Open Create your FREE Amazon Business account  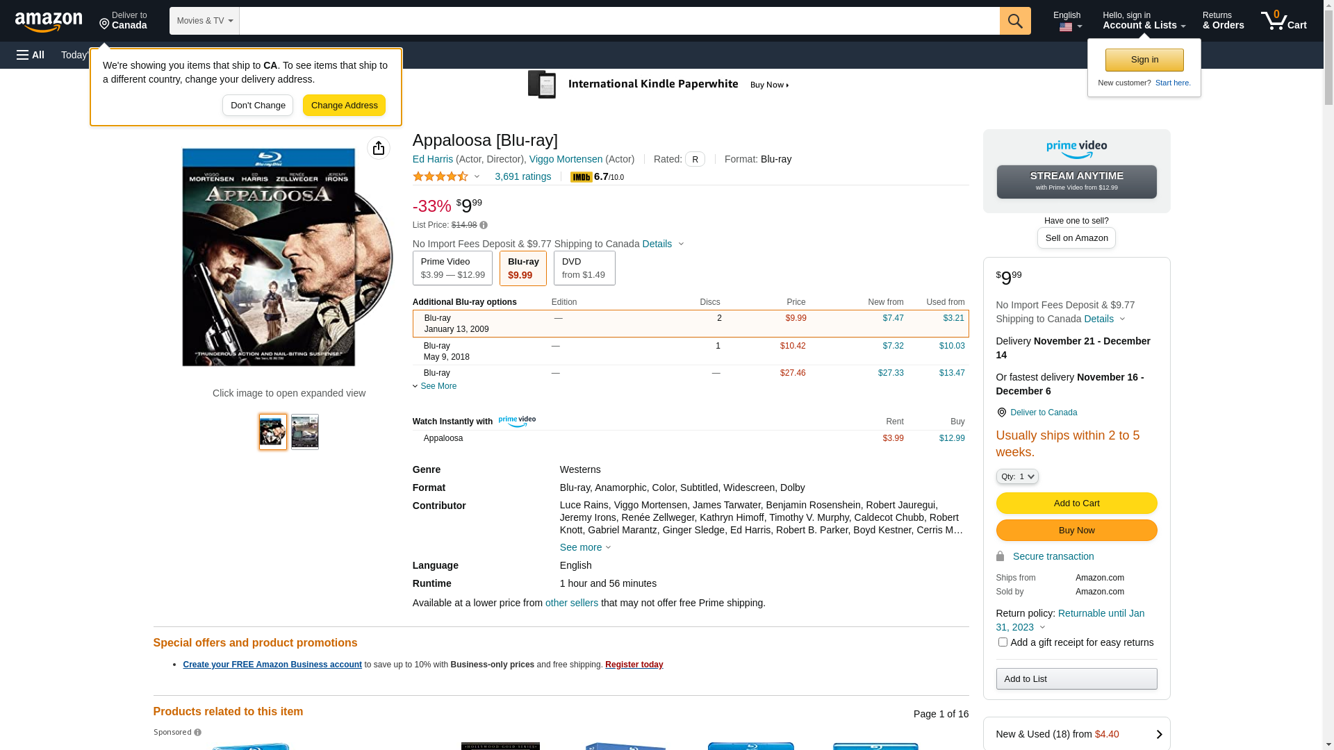pyautogui.click(x=272, y=665)
